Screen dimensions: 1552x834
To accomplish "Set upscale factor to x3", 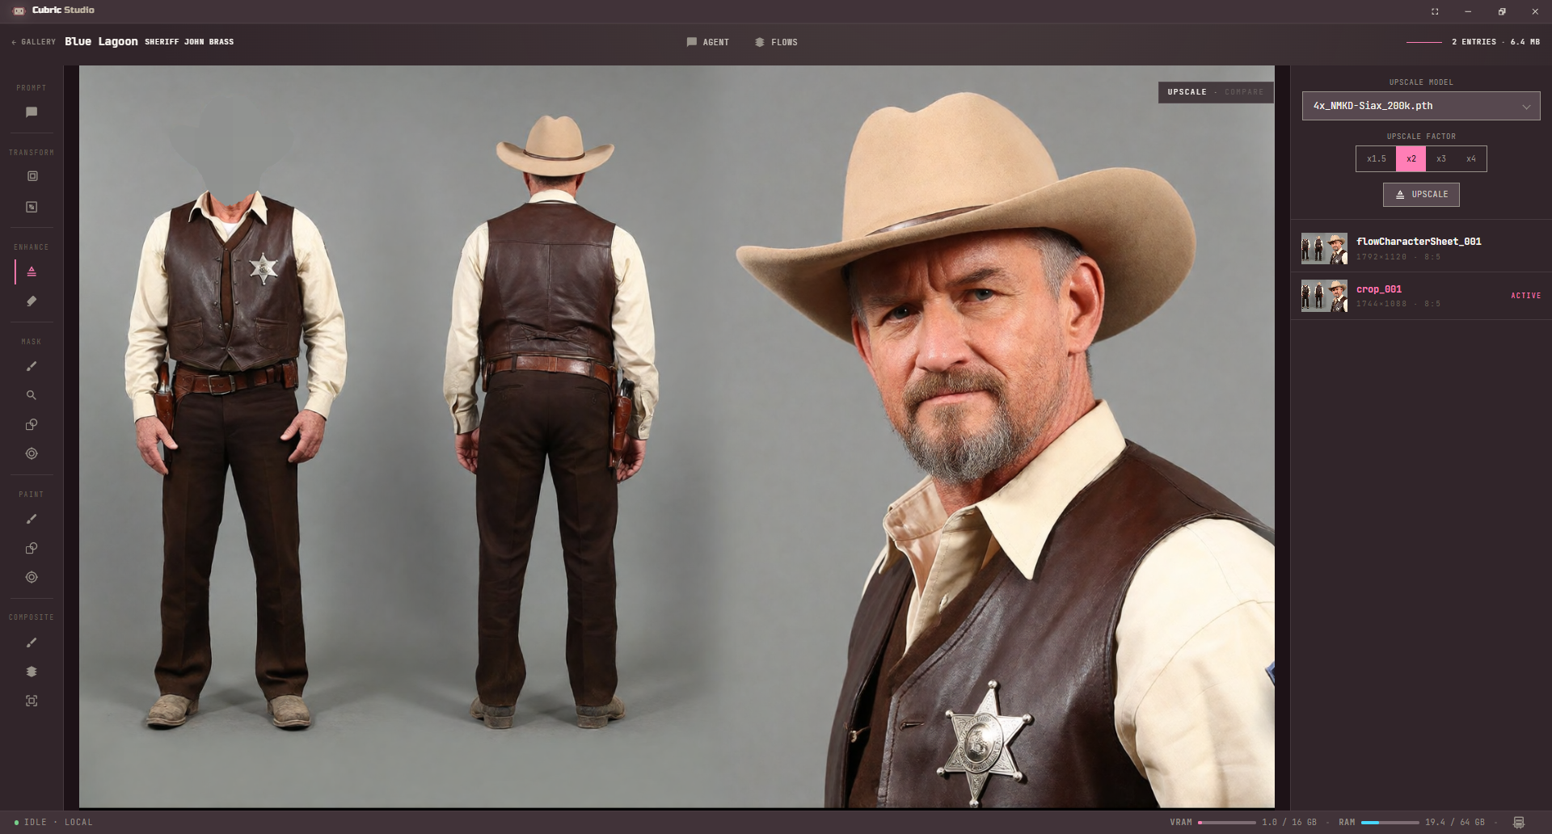I will pyautogui.click(x=1441, y=159).
